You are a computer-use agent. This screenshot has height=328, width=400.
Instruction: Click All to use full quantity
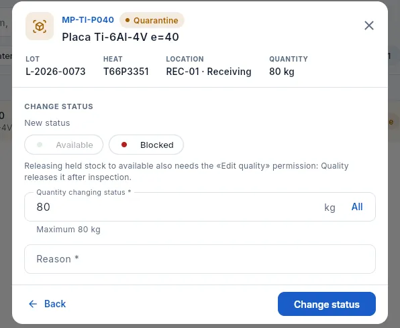tap(357, 207)
